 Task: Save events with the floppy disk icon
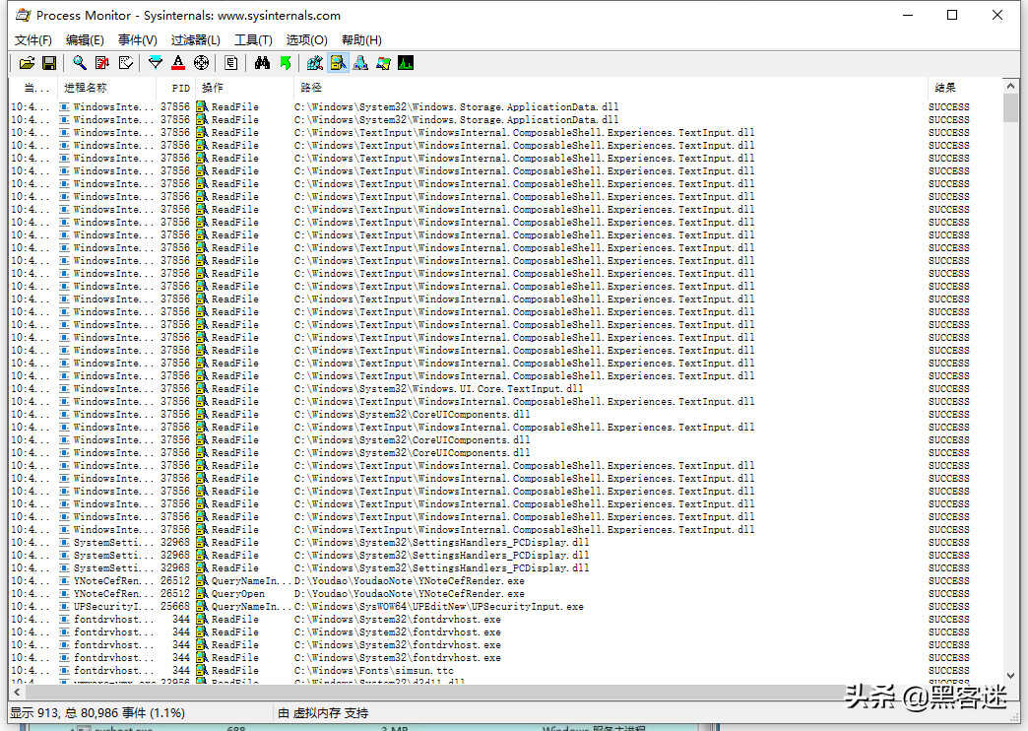coord(49,63)
